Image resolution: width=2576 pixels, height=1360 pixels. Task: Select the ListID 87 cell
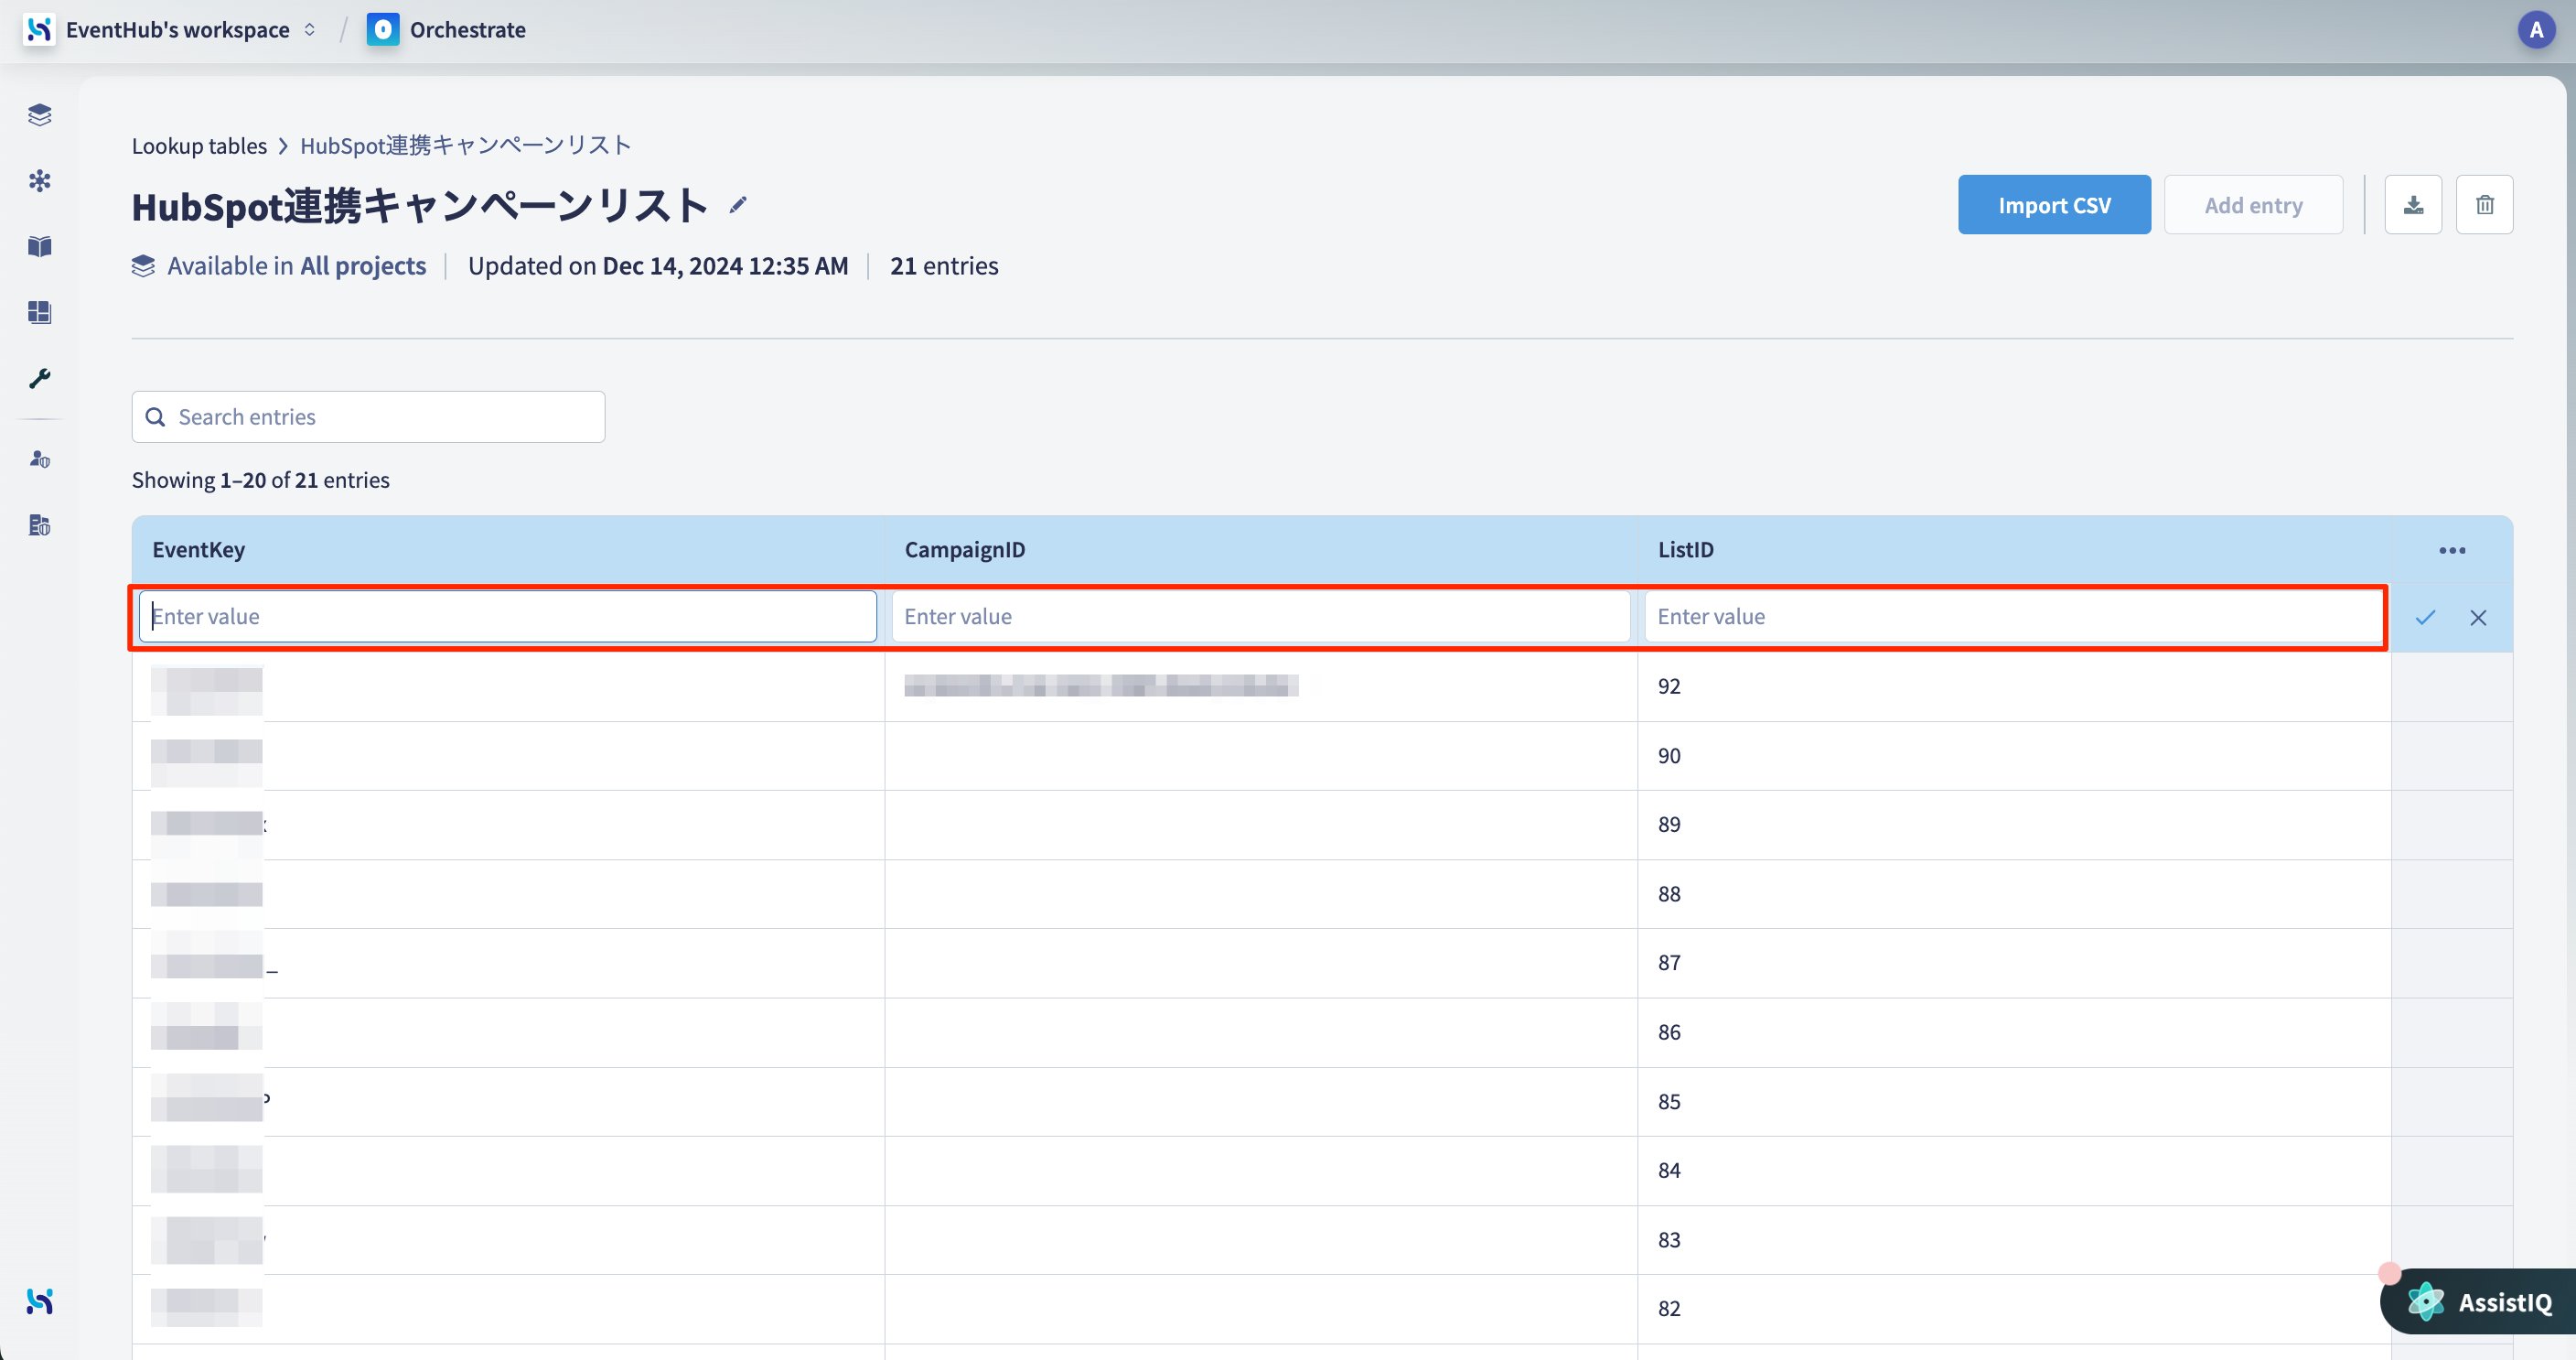point(2013,963)
